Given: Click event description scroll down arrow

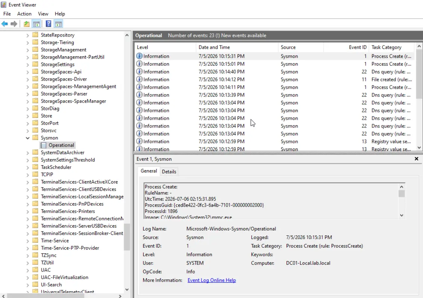Looking at the screenshot, I should click(x=401, y=215).
